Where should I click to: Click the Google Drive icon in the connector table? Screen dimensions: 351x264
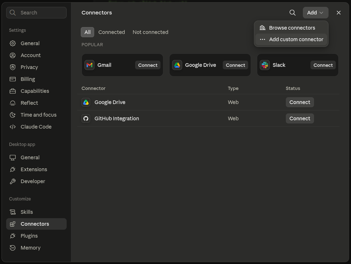click(86, 102)
